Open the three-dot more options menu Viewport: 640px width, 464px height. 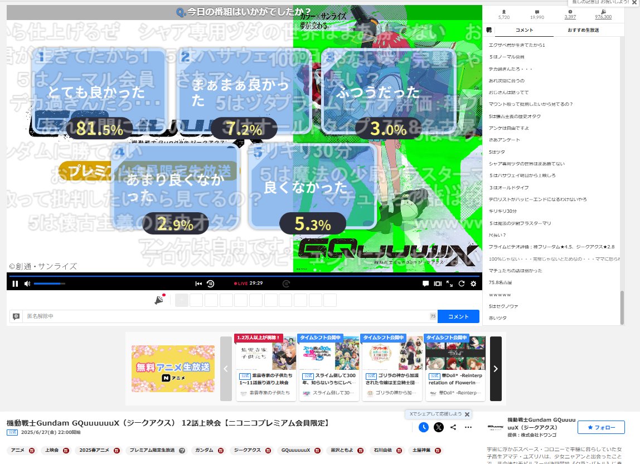468,427
